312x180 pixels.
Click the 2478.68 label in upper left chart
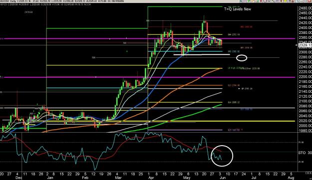point(28,12)
